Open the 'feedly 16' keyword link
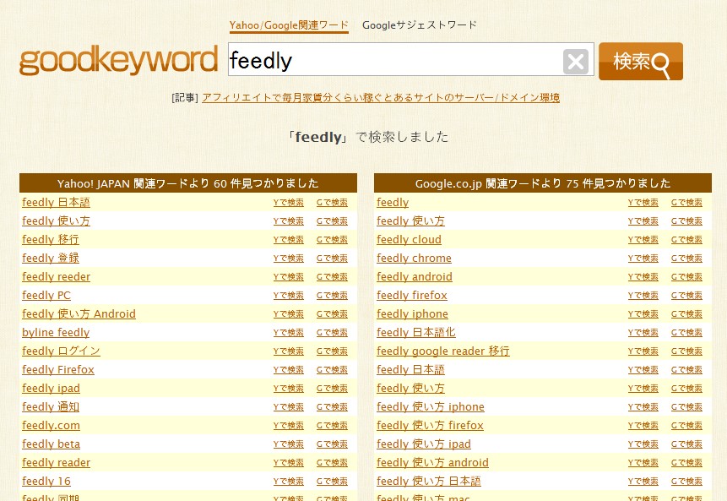Screen dimensions: 727x501 pyautogui.click(x=46, y=481)
